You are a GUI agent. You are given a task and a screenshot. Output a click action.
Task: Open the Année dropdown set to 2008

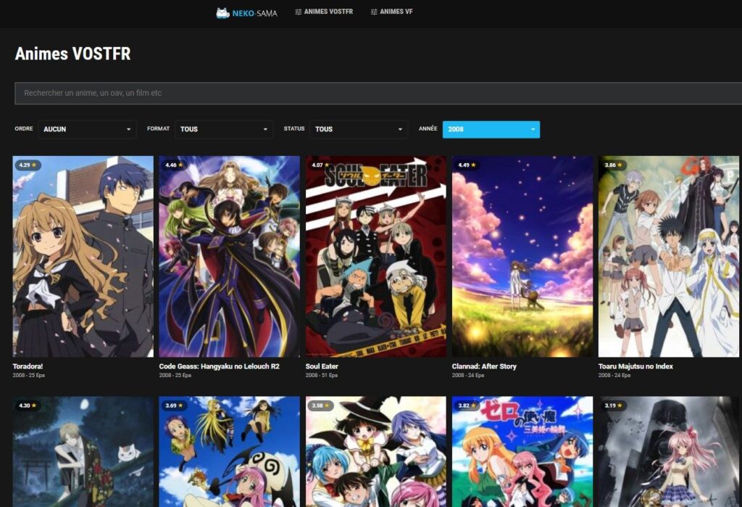click(x=491, y=129)
